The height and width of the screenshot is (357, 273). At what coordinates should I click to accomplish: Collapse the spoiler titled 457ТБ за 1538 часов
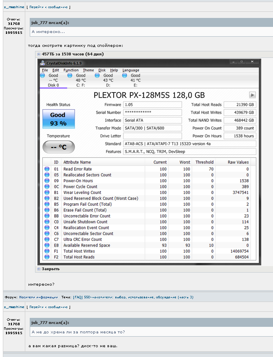click(x=39, y=54)
